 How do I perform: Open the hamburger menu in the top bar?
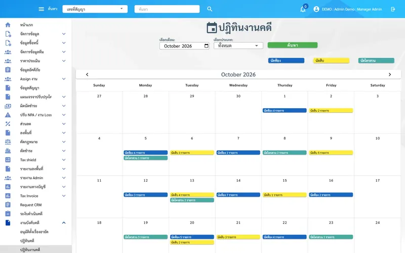42,9
